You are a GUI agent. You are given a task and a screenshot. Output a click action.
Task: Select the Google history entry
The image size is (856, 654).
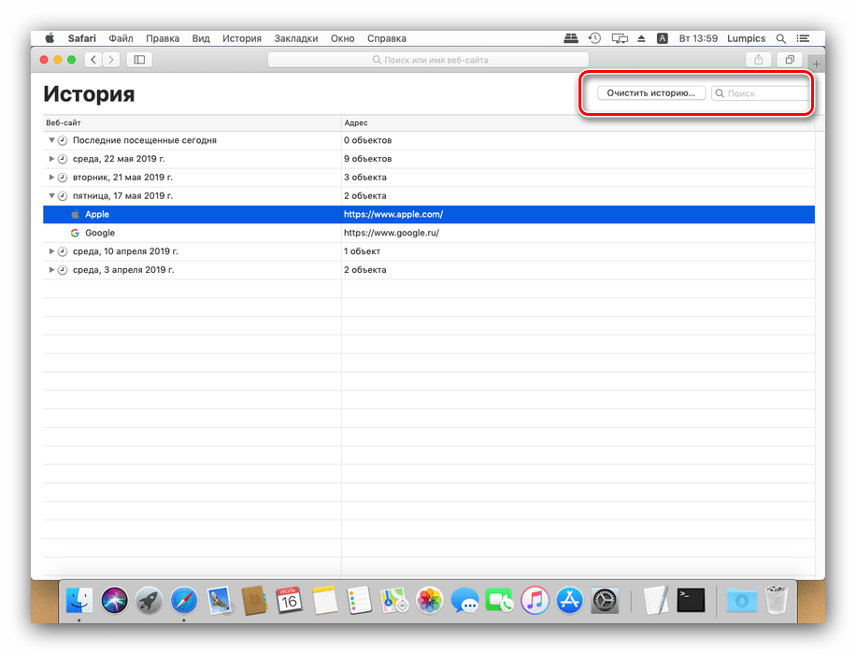pos(100,233)
